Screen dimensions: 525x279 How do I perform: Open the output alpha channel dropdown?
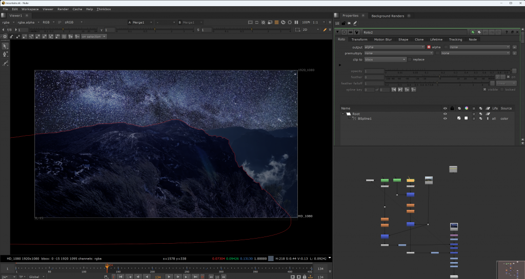pos(394,47)
